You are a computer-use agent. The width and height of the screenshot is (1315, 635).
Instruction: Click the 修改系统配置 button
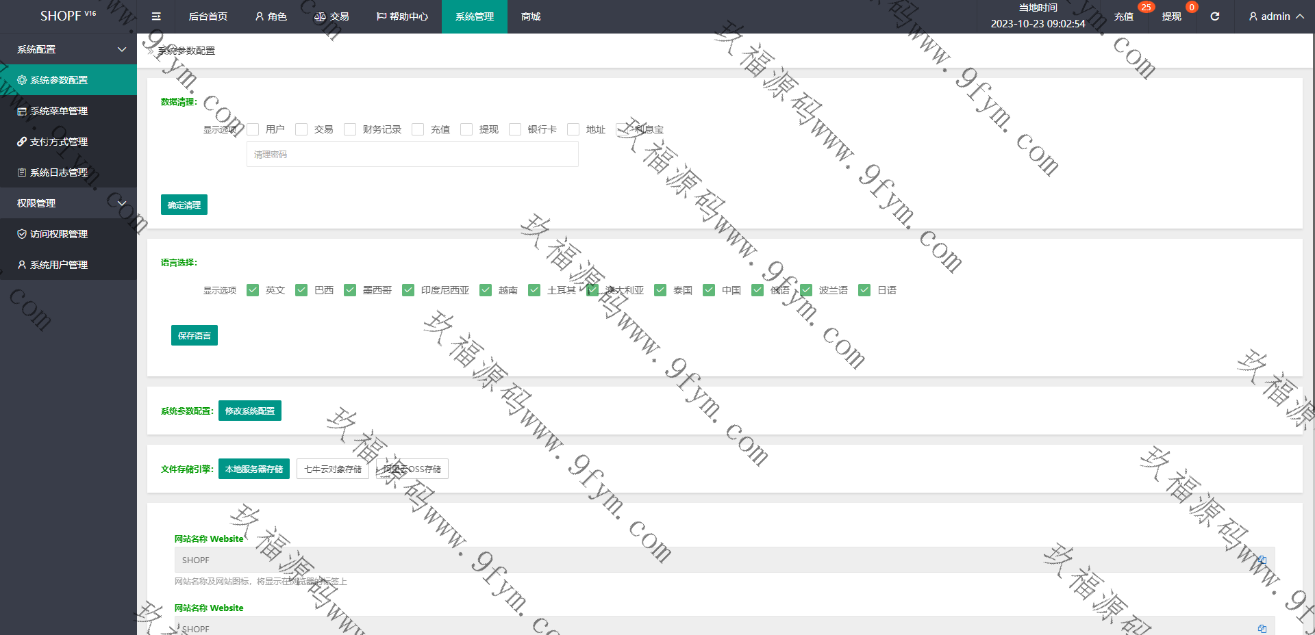(249, 411)
